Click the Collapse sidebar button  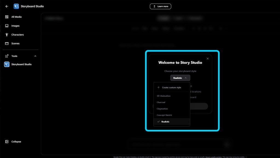click(x=13, y=142)
